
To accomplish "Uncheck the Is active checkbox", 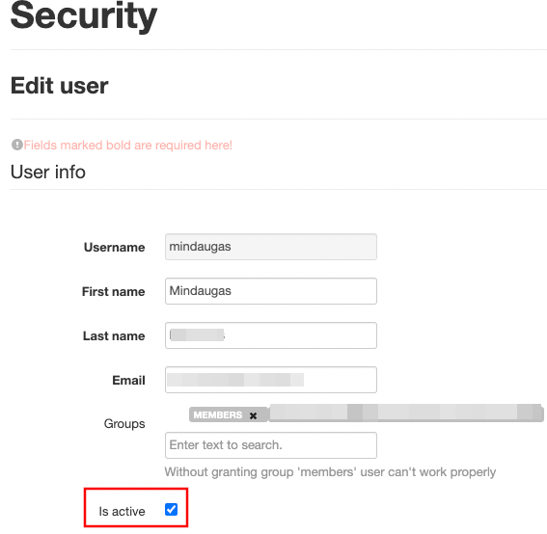I will pyautogui.click(x=171, y=509).
